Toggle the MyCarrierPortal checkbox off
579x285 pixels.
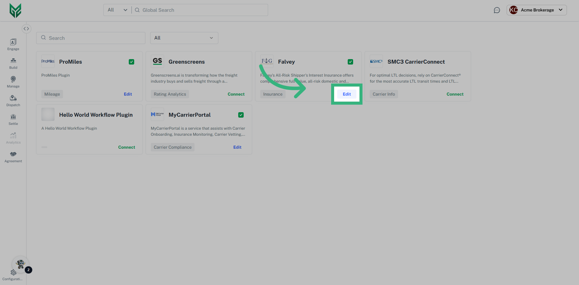click(241, 115)
